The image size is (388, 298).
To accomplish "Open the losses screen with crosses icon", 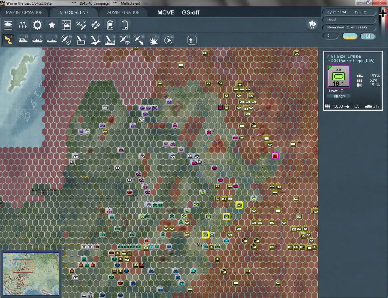I will tap(22, 25).
